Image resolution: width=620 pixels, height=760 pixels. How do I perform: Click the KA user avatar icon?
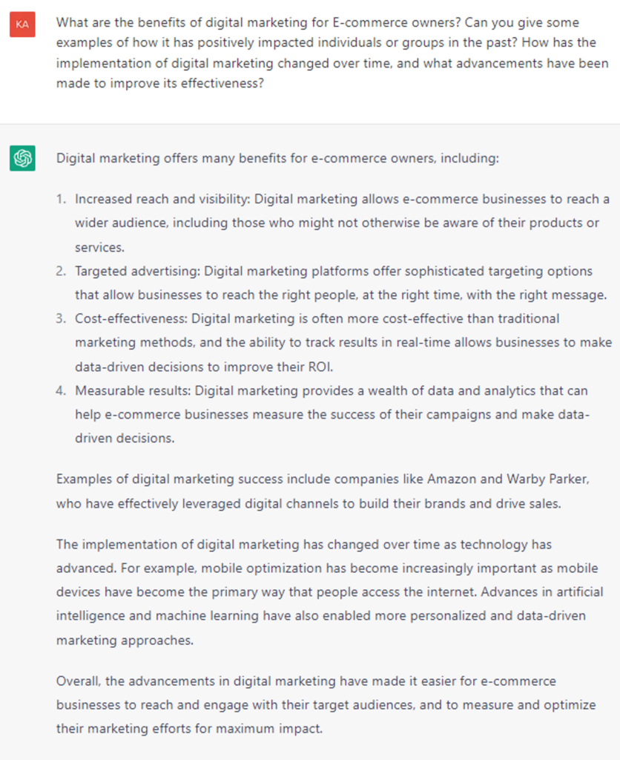tap(22, 24)
